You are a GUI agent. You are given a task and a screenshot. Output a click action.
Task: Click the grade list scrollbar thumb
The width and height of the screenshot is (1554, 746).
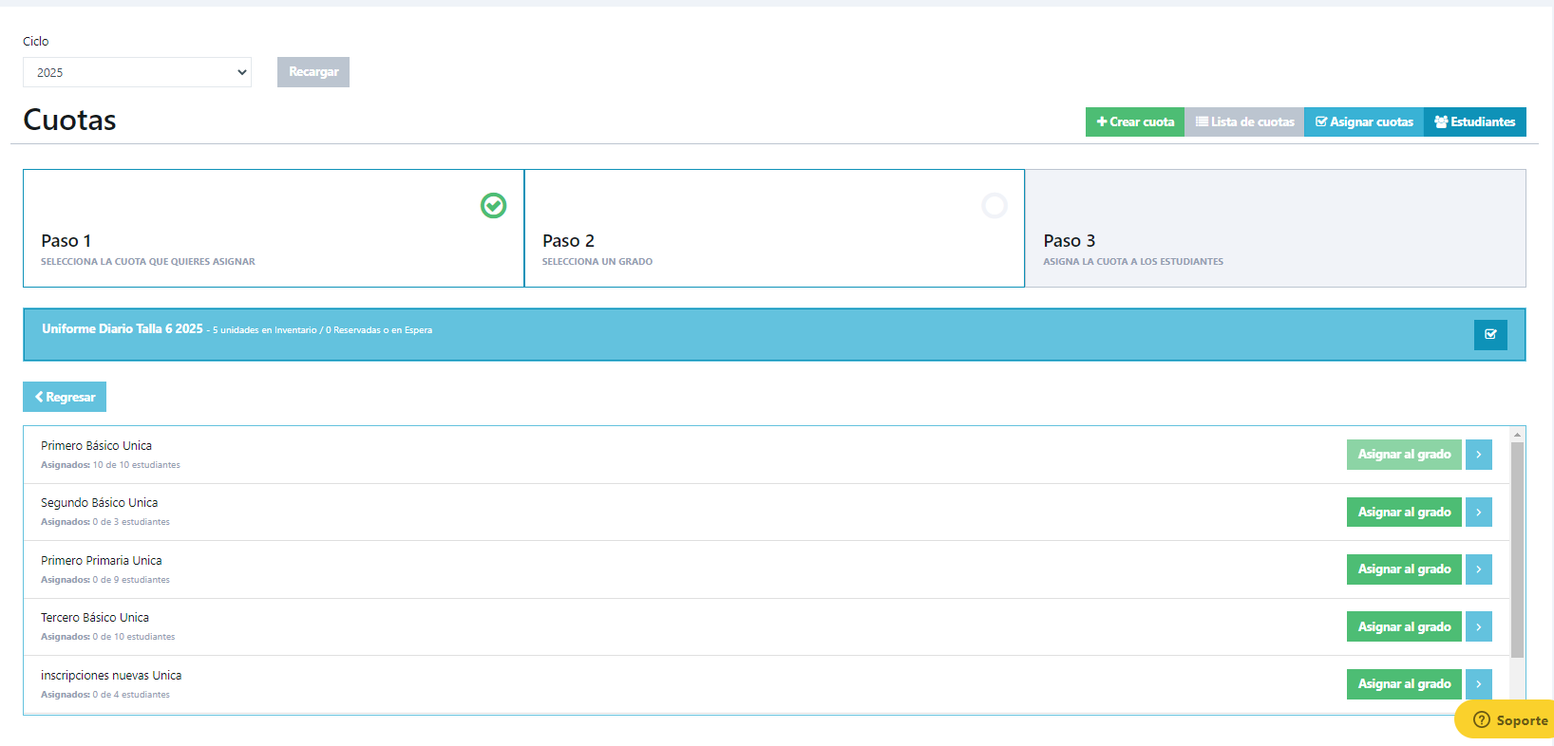(1517, 550)
